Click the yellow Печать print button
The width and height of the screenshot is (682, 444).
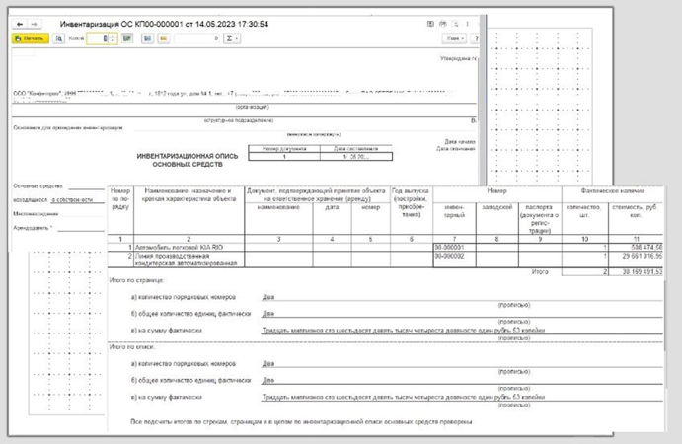(30, 38)
